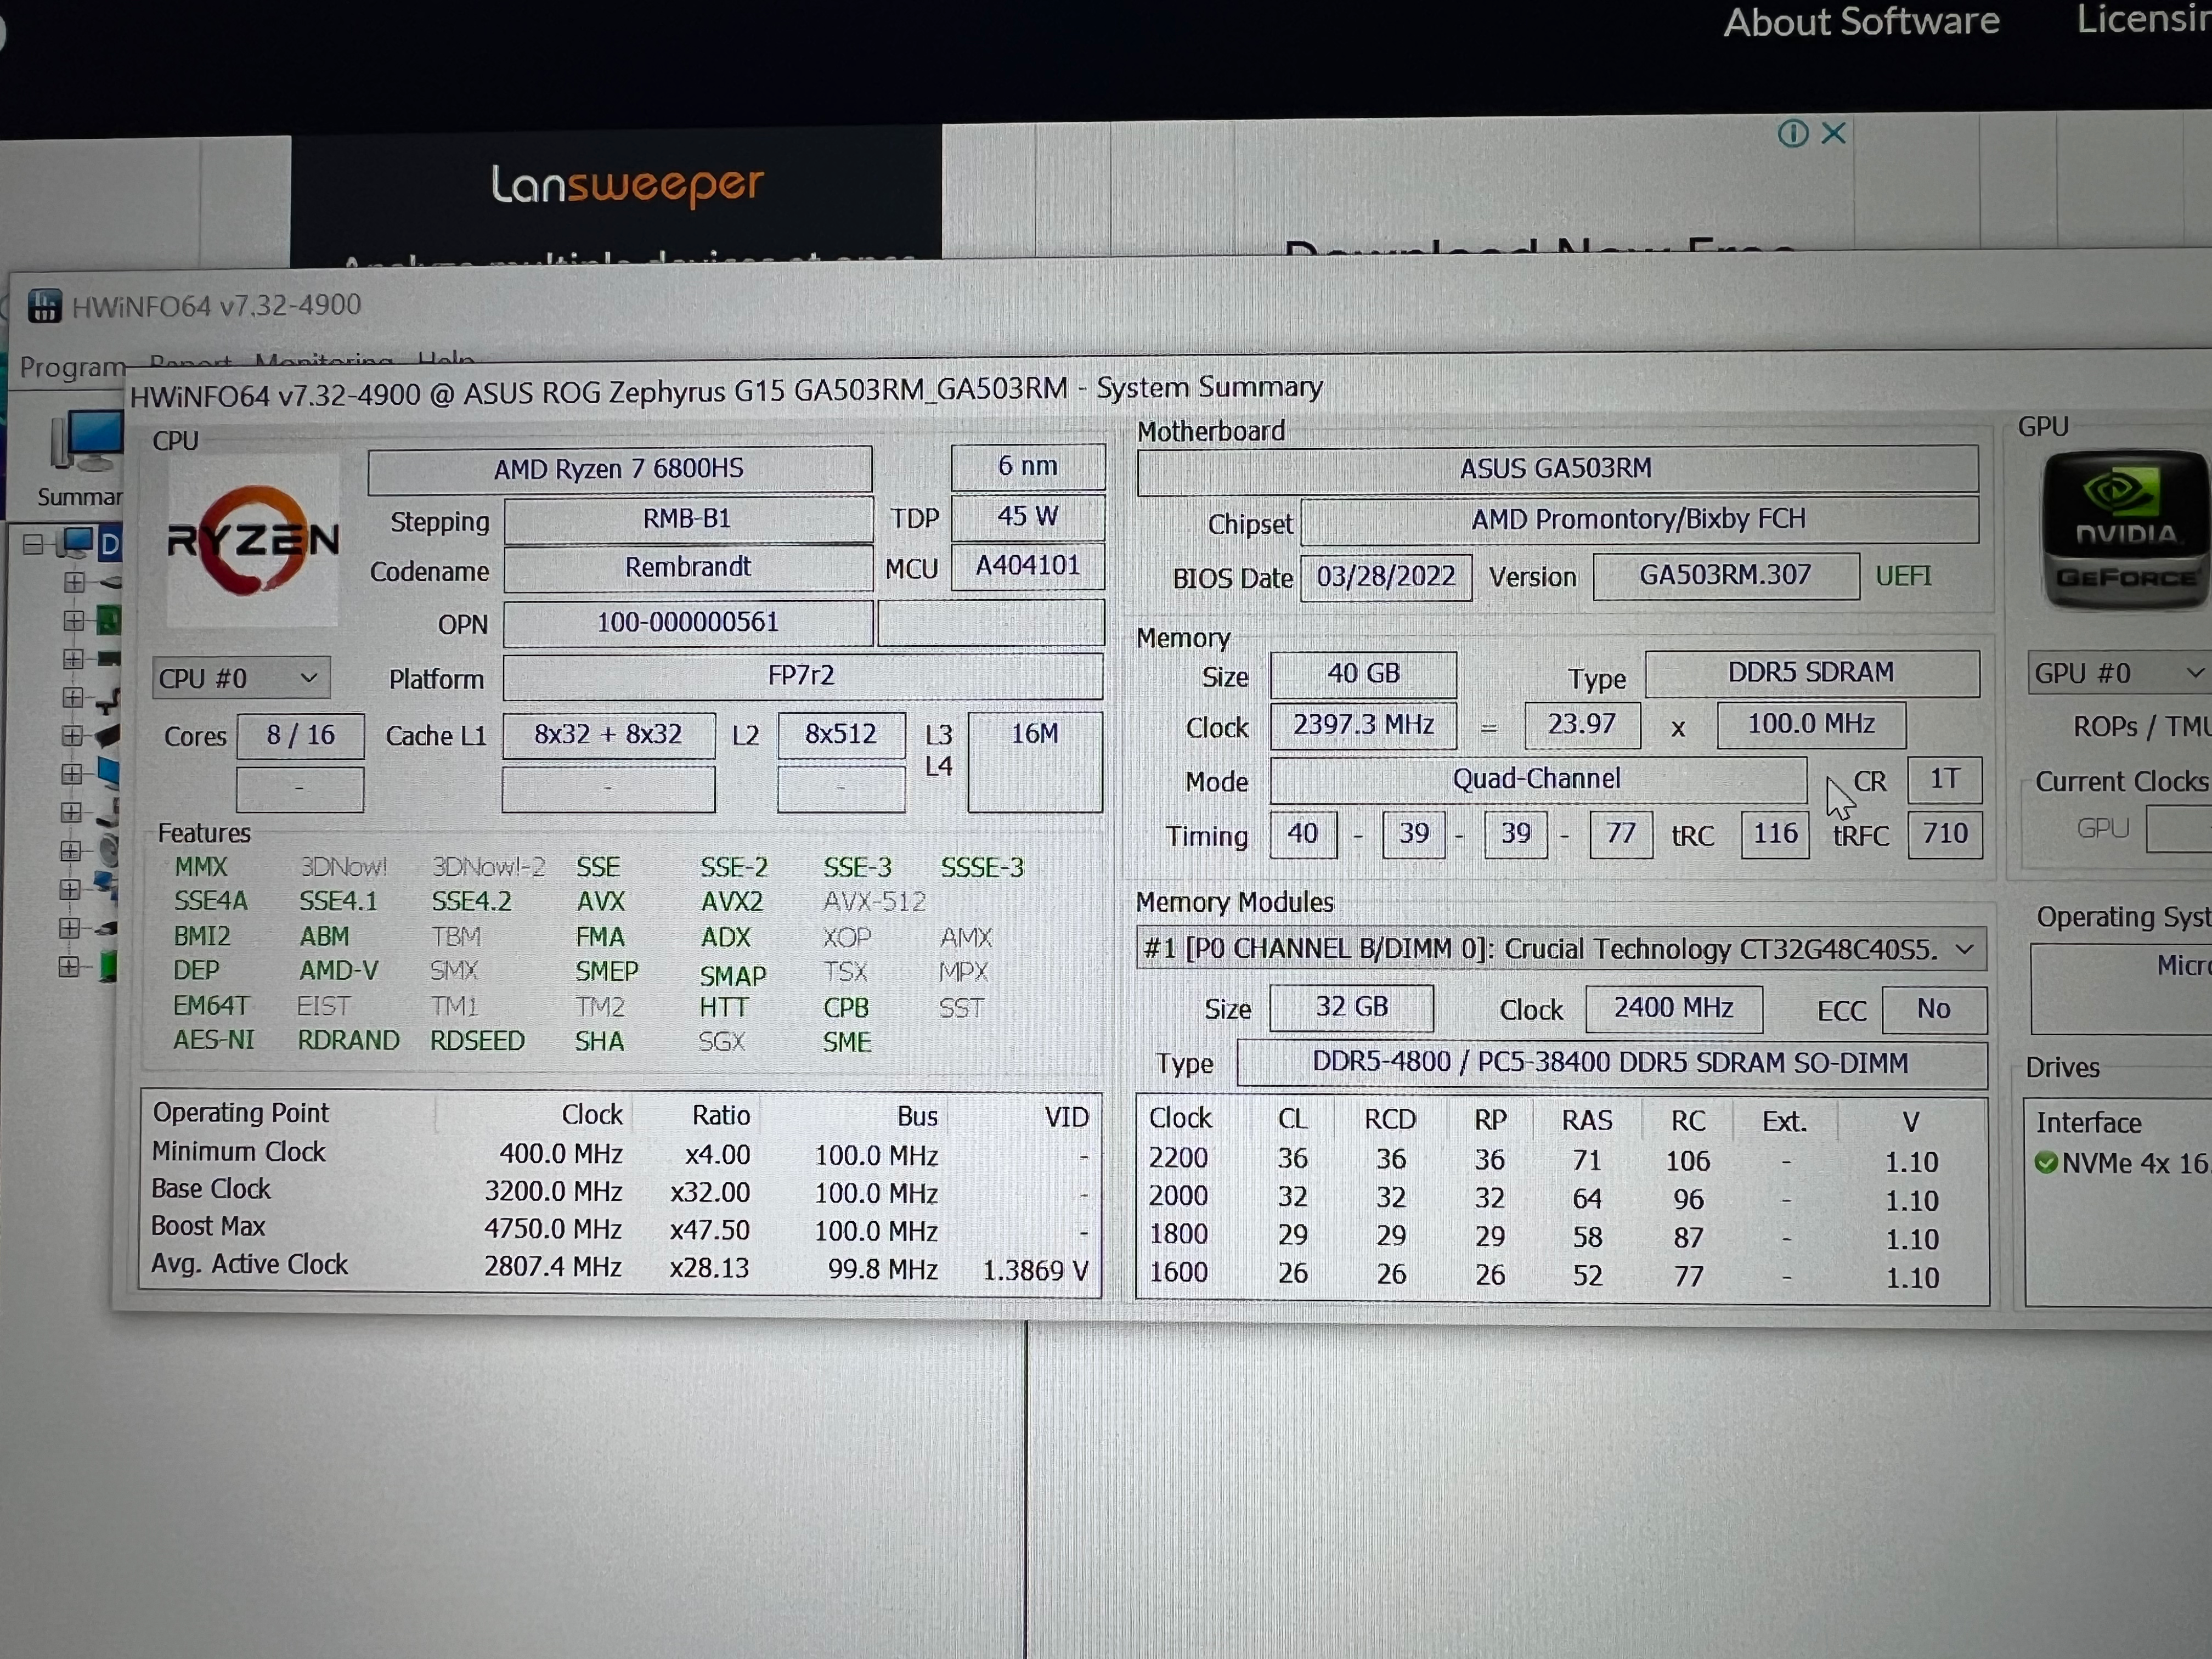The height and width of the screenshot is (1659, 2212).
Task: Click the 6 nm process field
Action: (1028, 466)
